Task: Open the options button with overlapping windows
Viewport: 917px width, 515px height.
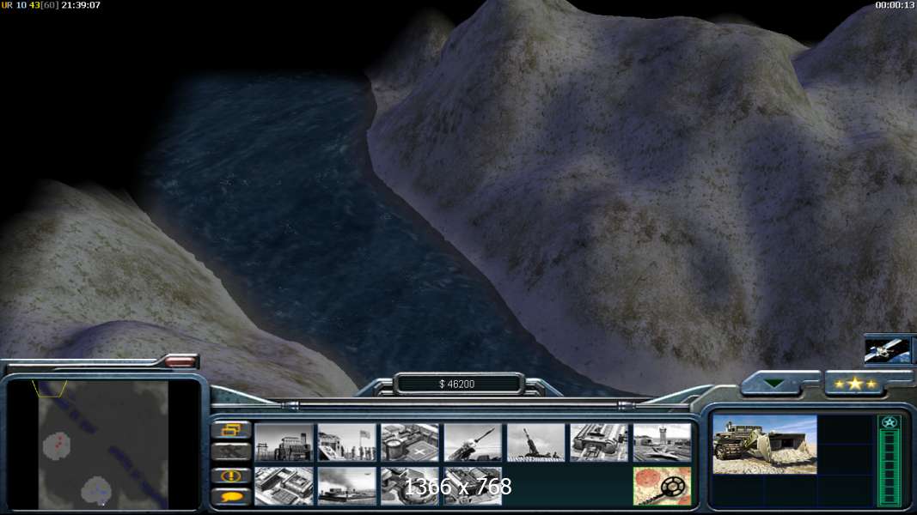Action: [231, 430]
